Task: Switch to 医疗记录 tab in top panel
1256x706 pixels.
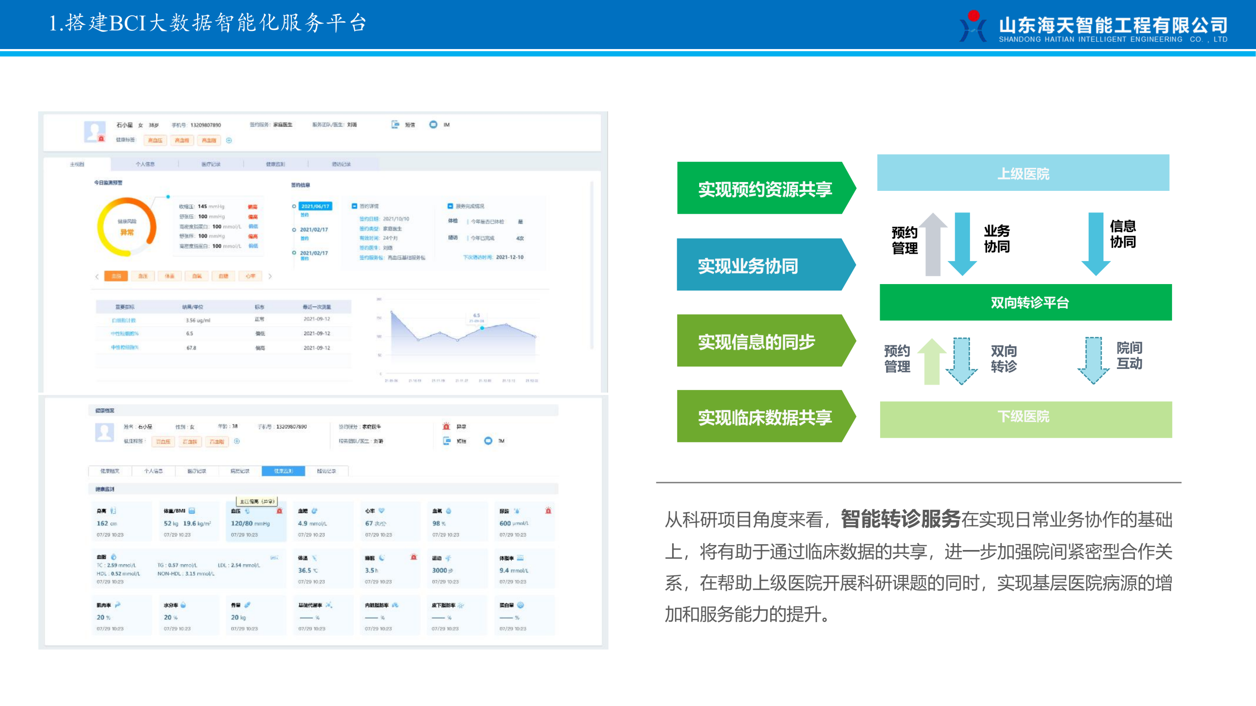Action: [x=211, y=164]
